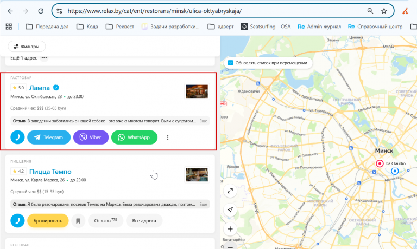Open the Лампа photo thumbnail
This screenshot has height=249, width=417.
(197, 91)
